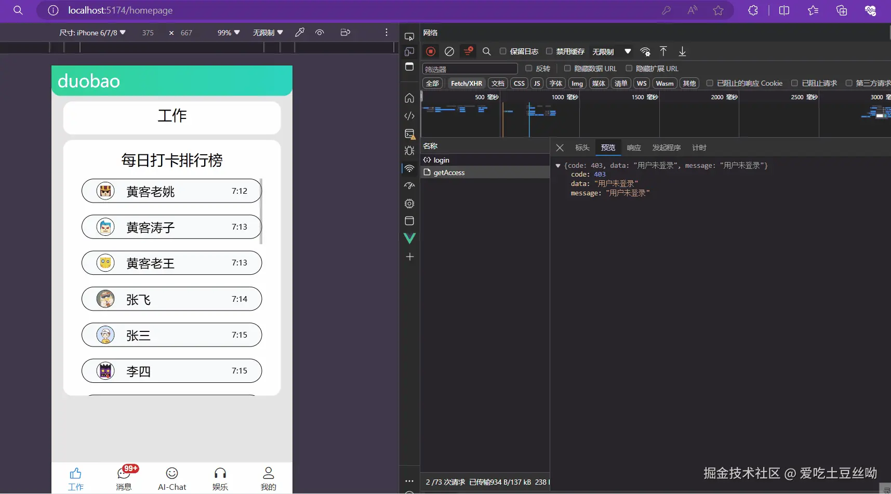
Task: View site information icon in address bar
Action: coord(53,10)
